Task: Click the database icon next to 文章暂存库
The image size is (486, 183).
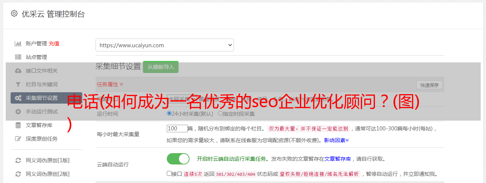Action: 18,125
